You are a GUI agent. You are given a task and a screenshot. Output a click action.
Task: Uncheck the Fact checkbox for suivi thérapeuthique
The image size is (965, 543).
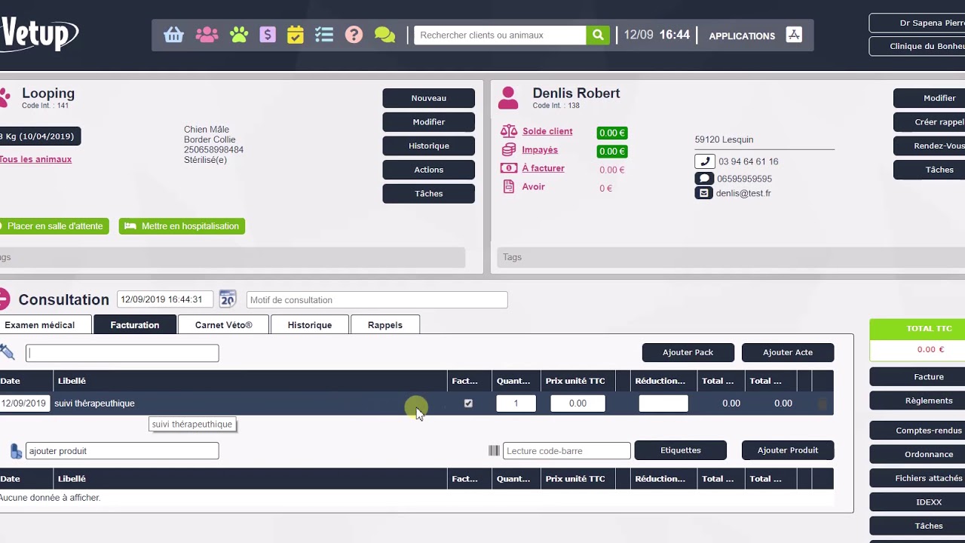coord(468,403)
